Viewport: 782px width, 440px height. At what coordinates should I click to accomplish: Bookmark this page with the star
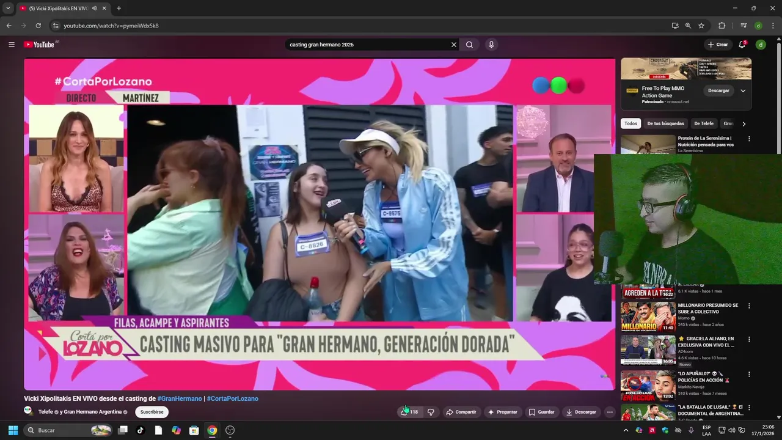click(701, 26)
